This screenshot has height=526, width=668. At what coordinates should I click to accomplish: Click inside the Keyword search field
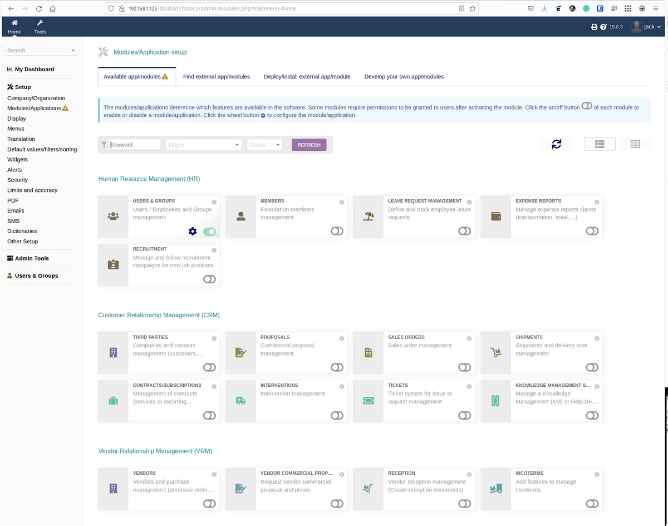click(134, 144)
